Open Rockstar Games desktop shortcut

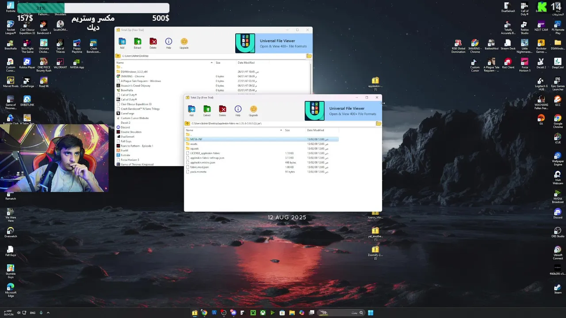541,46
